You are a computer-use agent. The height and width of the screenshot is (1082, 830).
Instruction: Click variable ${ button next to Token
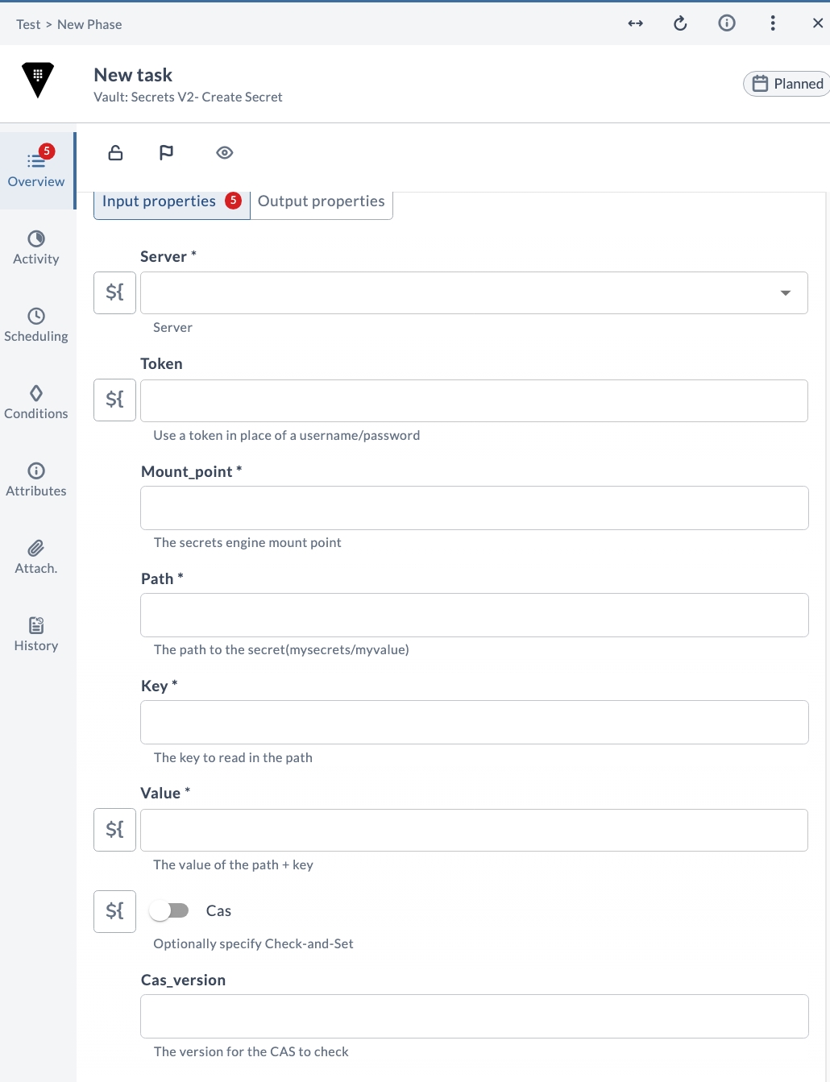tap(114, 400)
